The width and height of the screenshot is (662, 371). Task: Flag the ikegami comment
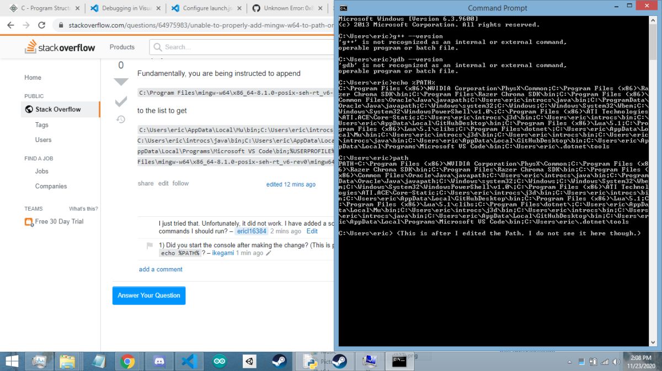[x=150, y=245]
